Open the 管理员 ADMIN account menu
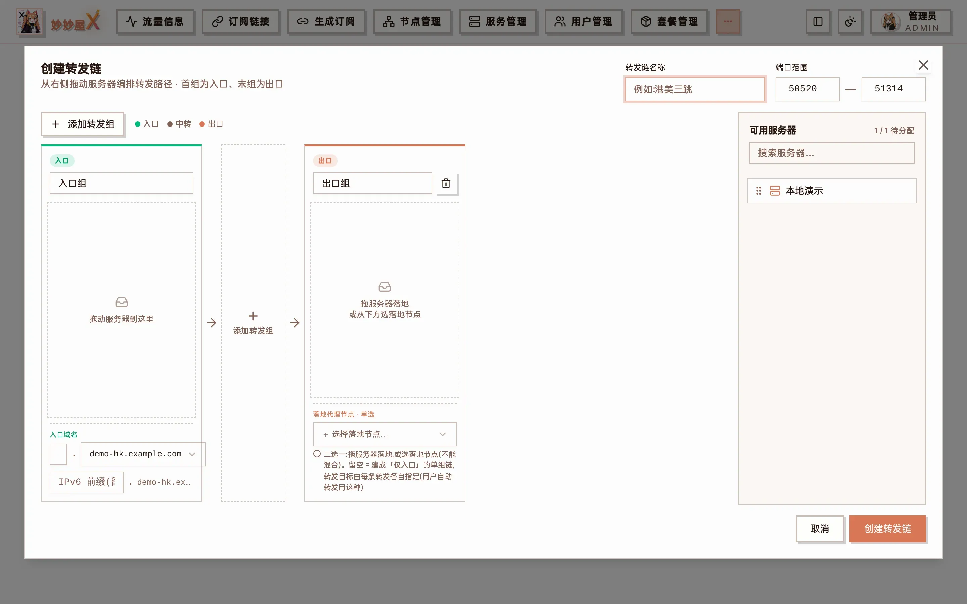The width and height of the screenshot is (967, 604). (x=910, y=21)
